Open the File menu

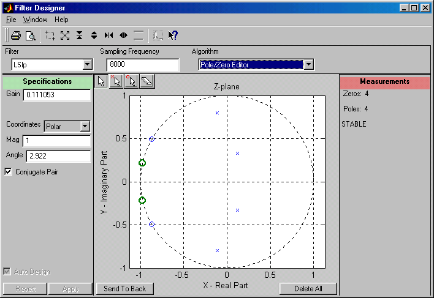pos(12,20)
